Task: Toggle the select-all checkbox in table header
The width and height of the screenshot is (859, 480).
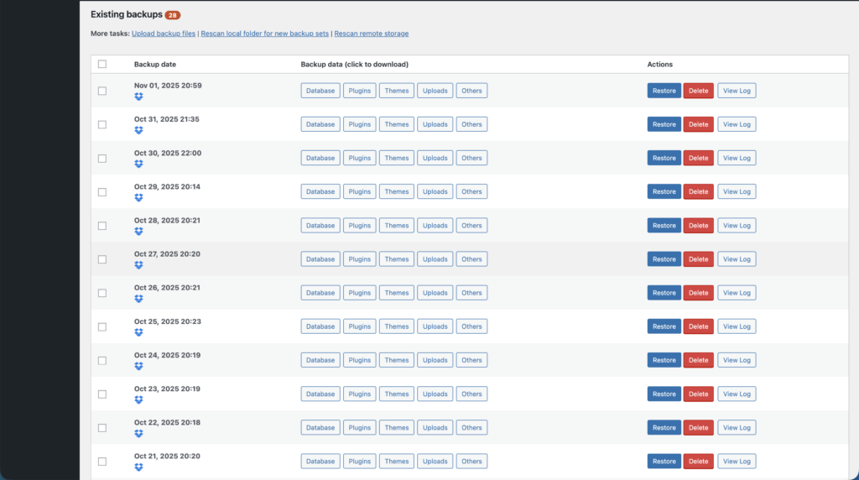Action: [x=102, y=64]
